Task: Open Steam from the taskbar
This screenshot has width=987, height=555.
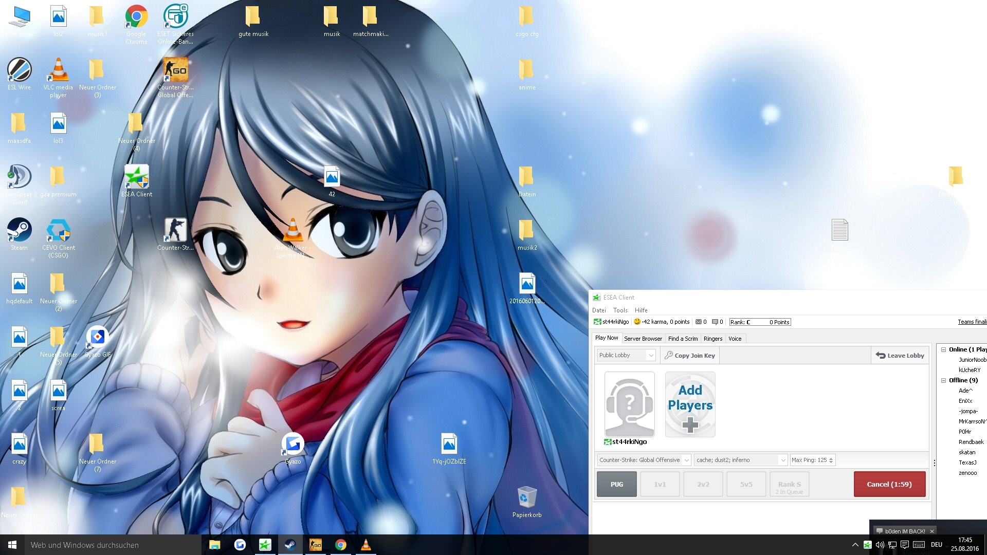Action: 290,545
